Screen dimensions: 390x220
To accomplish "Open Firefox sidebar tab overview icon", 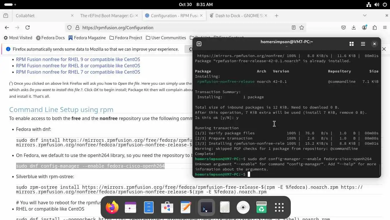I will click(6, 15).
